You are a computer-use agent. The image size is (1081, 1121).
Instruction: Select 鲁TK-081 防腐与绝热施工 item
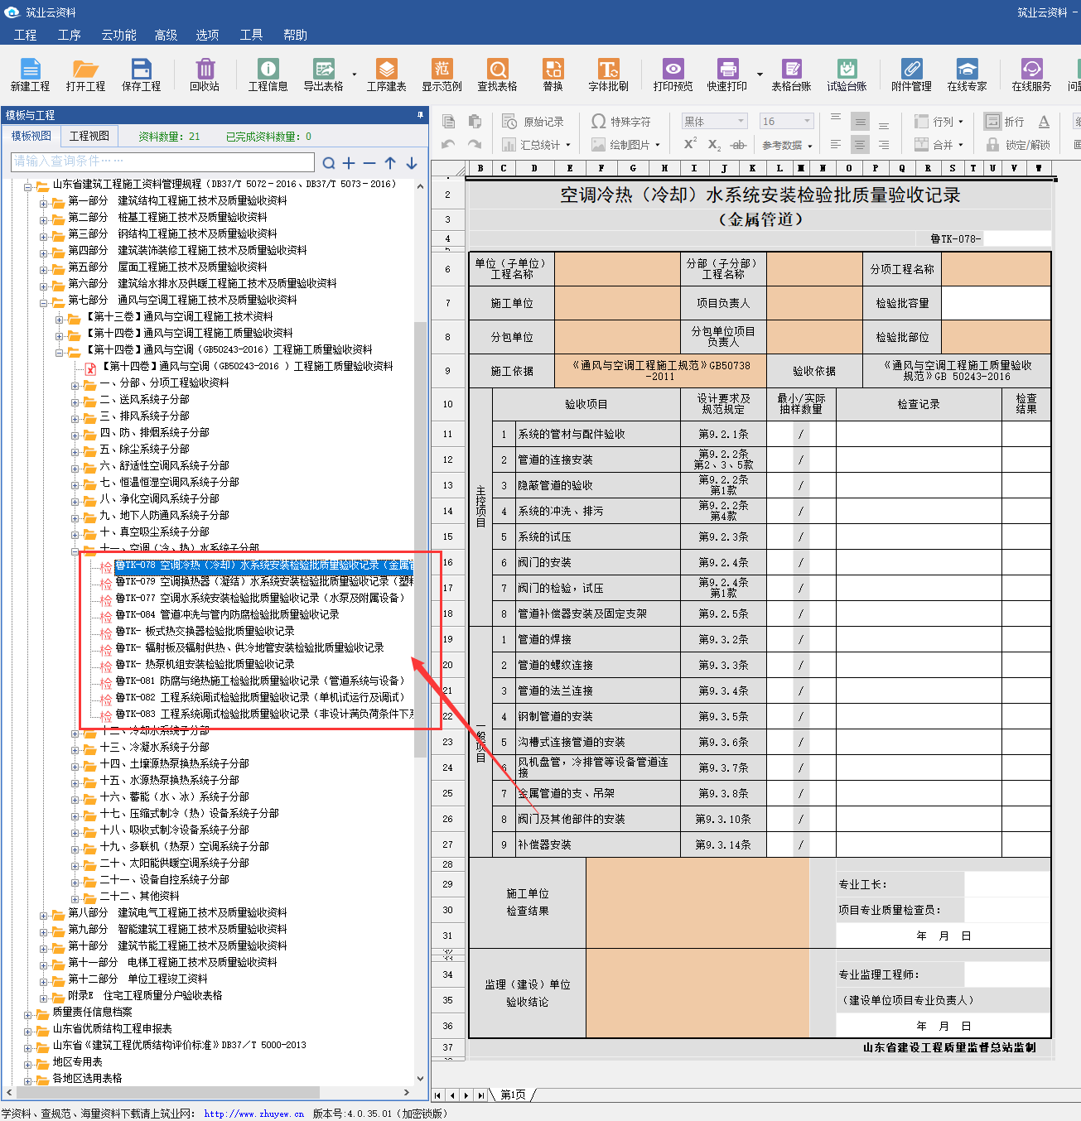[x=260, y=681]
